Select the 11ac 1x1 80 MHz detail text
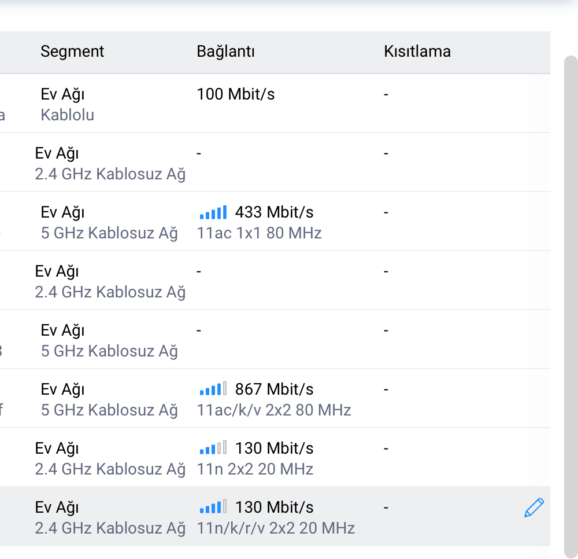Image resolution: width=578 pixels, height=559 pixels. (x=259, y=233)
